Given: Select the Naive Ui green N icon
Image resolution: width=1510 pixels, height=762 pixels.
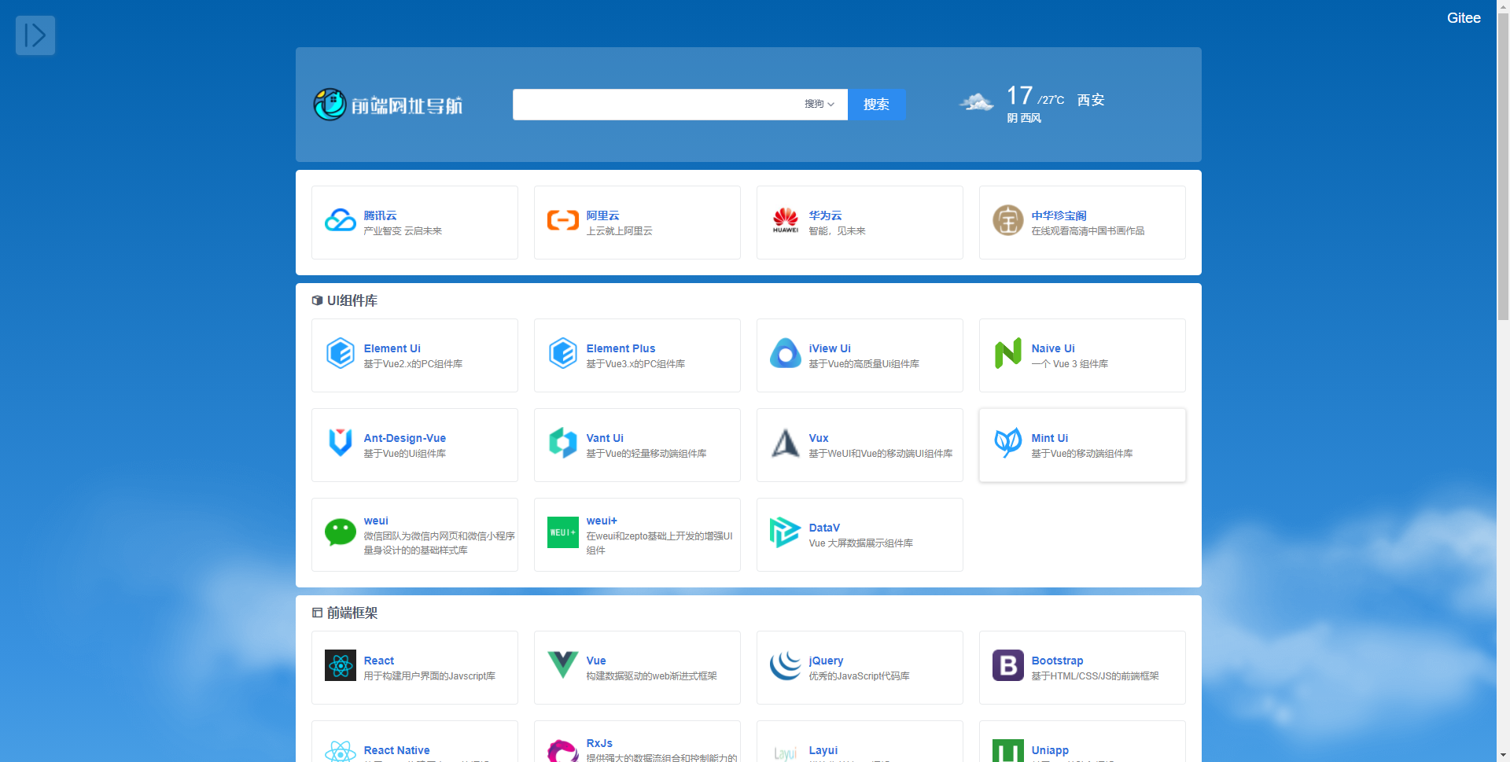Looking at the screenshot, I should pyautogui.click(x=1007, y=354).
